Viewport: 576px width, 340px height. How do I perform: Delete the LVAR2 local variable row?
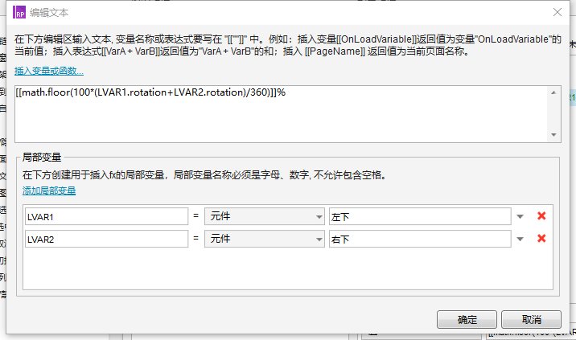pyautogui.click(x=541, y=239)
